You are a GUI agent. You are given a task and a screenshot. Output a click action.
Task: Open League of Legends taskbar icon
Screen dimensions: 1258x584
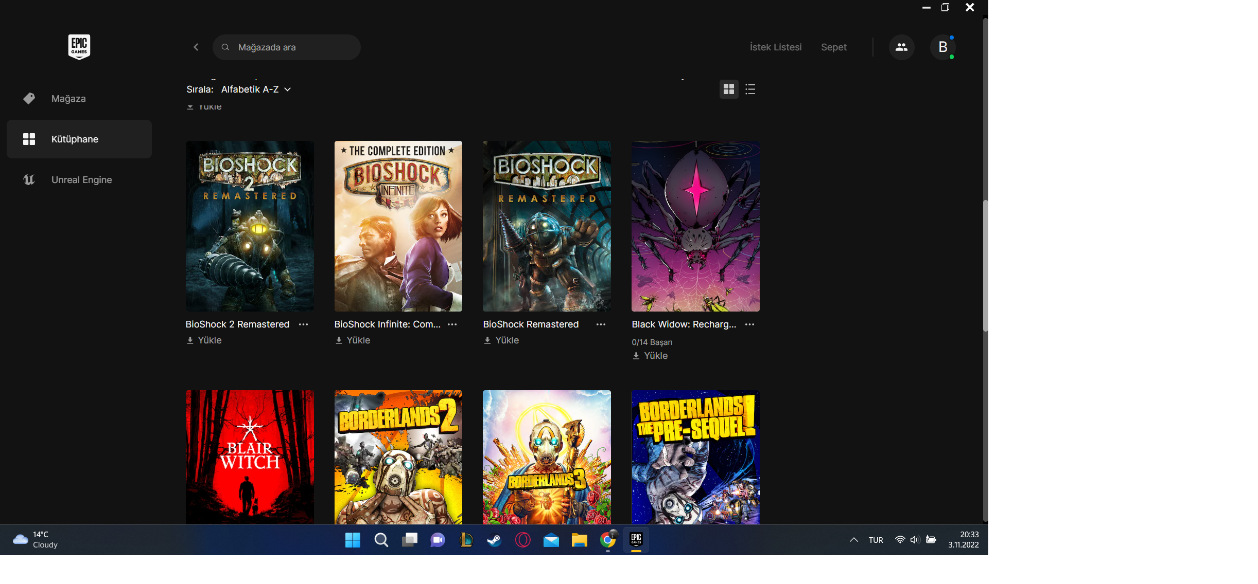point(466,540)
